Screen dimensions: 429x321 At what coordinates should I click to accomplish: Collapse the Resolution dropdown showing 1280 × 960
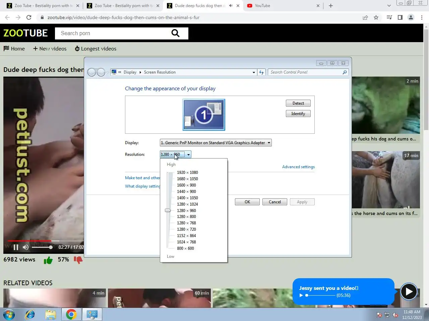176,154
